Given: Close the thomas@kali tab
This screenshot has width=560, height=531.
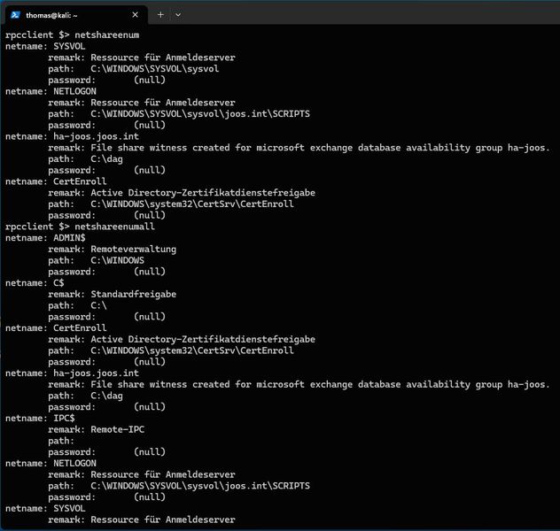Looking at the screenshot, I should 135,15.
